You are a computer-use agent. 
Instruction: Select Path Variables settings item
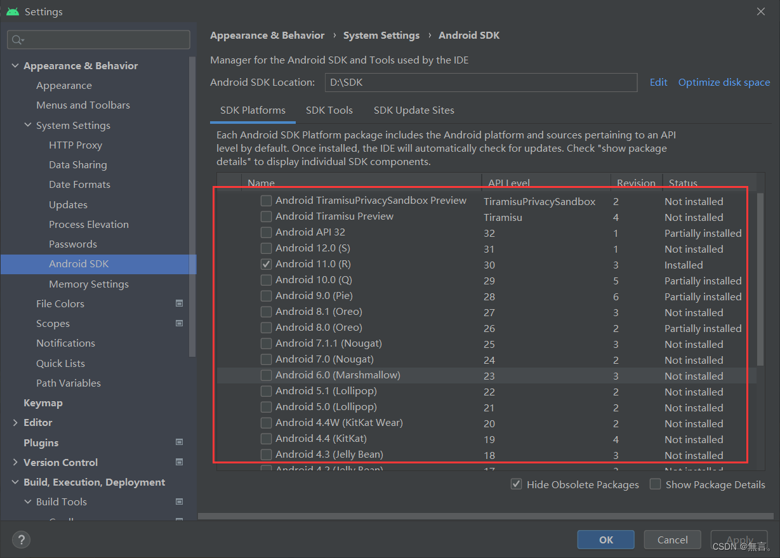click(x=69, y=383)
